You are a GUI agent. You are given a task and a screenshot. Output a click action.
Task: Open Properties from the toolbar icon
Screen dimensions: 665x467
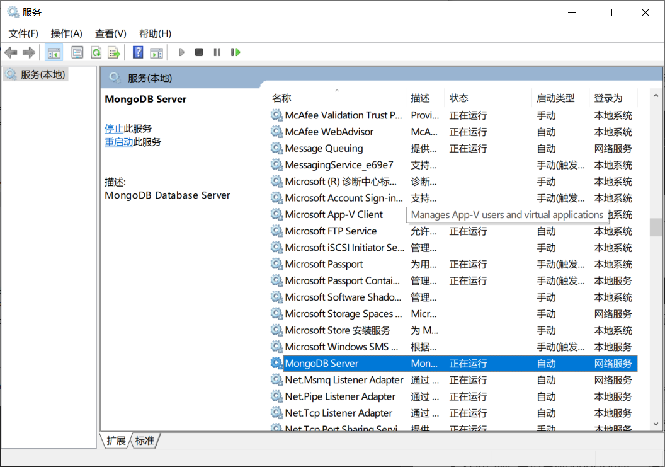tap(77, 52)
